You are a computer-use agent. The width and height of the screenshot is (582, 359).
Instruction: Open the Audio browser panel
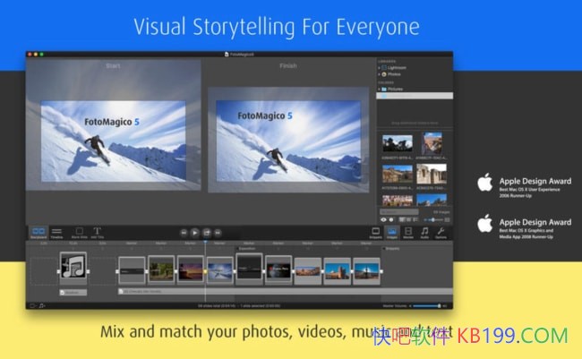[x=424, y=232]
